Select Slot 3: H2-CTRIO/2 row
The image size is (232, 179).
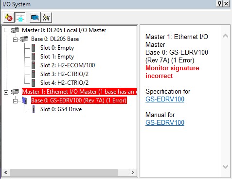point(64,74)
